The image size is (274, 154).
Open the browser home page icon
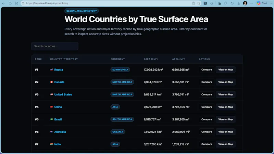tap(16, 3)
